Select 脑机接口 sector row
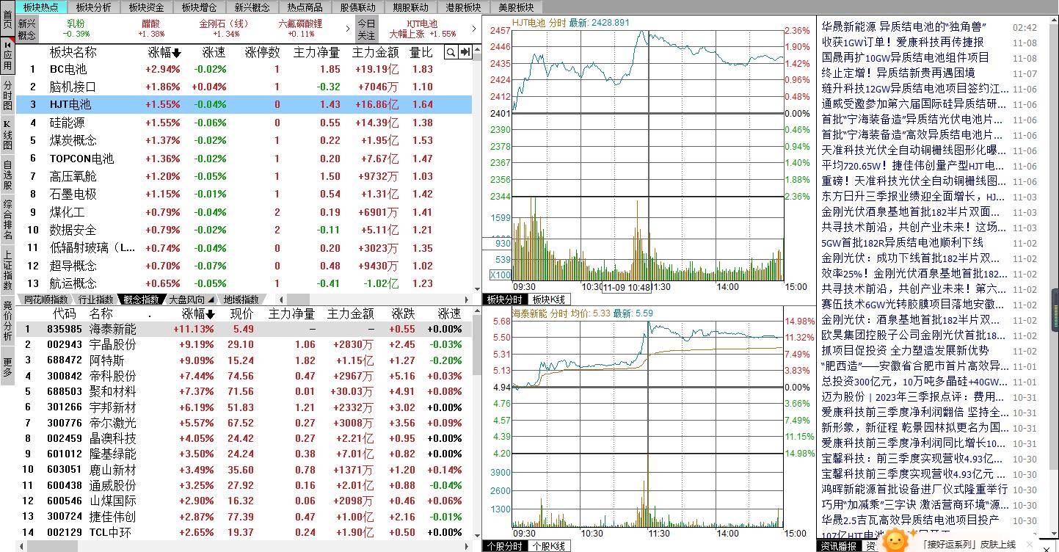This screenshot has width=1059, height=552. [244, 87]
